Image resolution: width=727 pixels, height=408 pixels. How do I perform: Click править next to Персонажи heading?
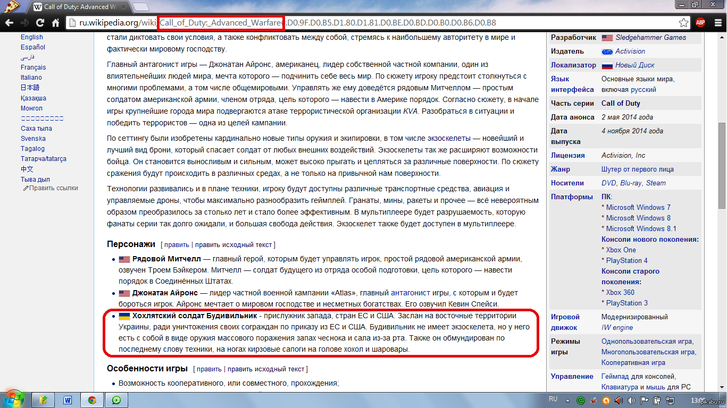(177, 245)
